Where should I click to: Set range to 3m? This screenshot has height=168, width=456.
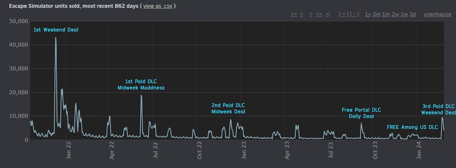tap(377, 14)
